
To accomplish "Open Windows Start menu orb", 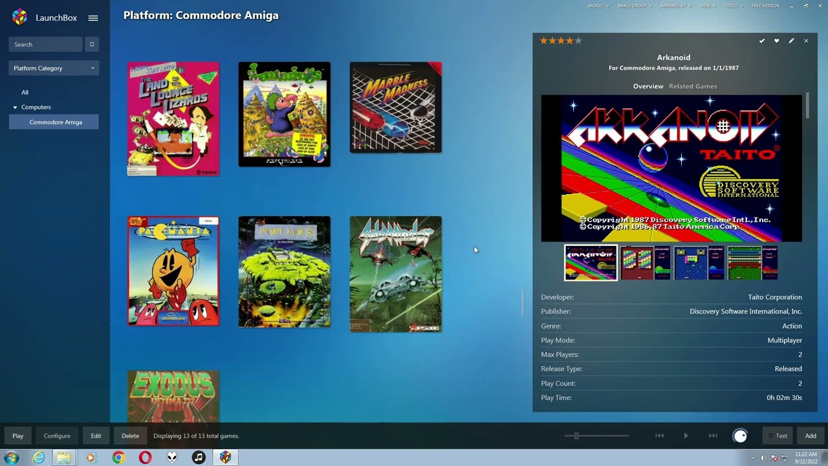I will click(x=12, y=458).
